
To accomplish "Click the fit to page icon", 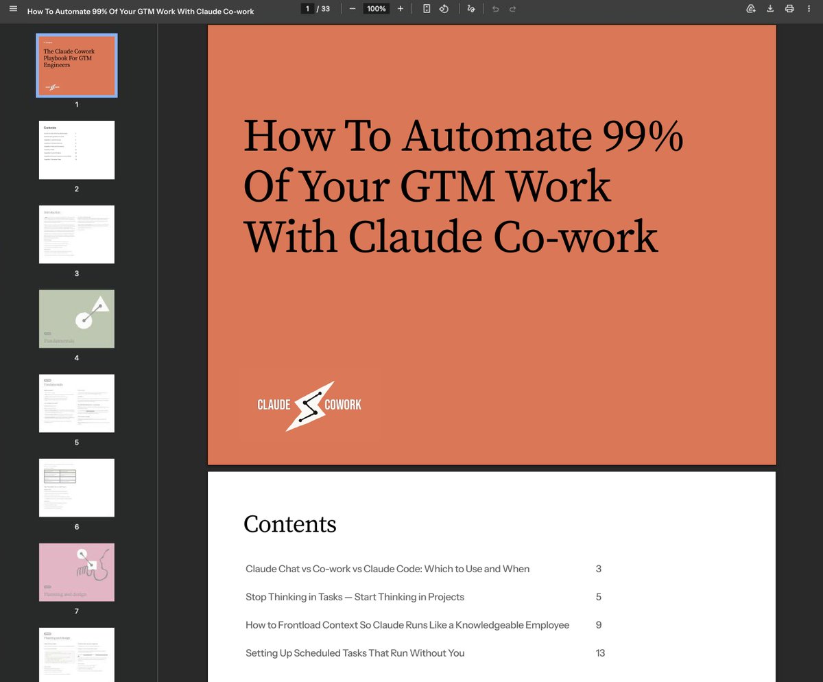I will coord(427,9).
